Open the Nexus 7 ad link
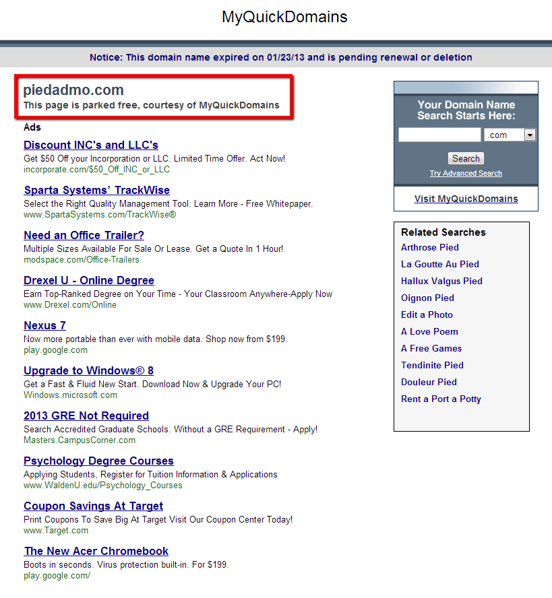Screen dimensions: 552x598 tap(44, 325)
